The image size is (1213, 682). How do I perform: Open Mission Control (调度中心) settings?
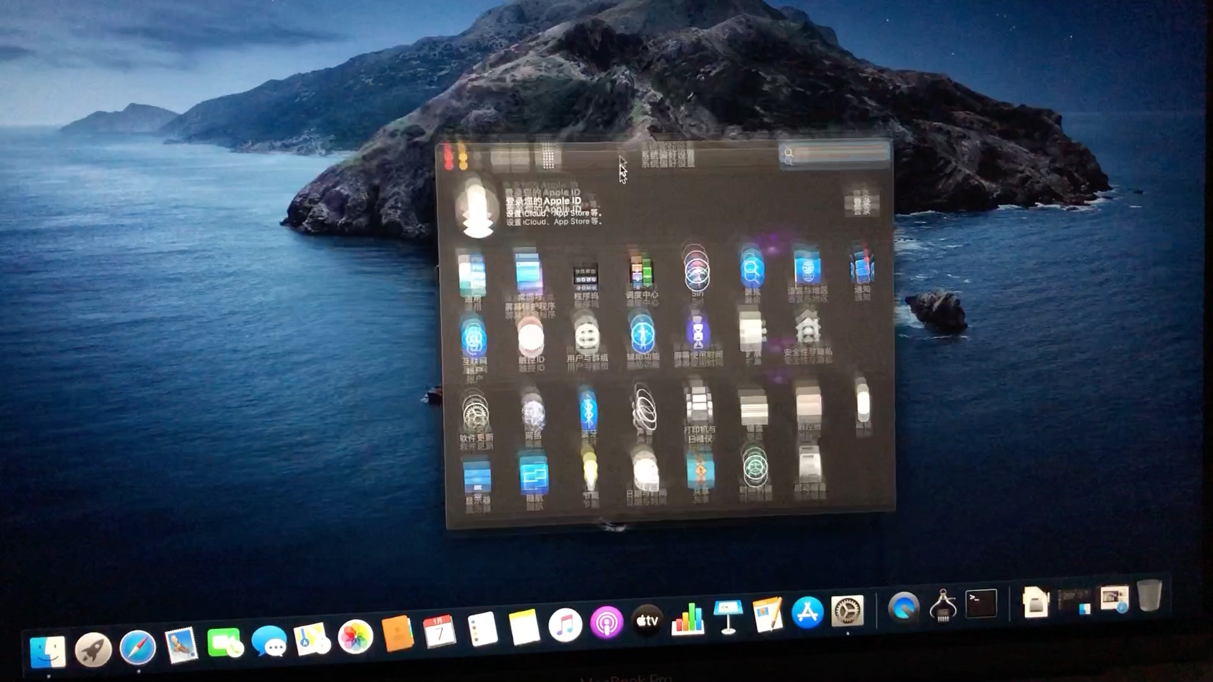coord(641,272)
